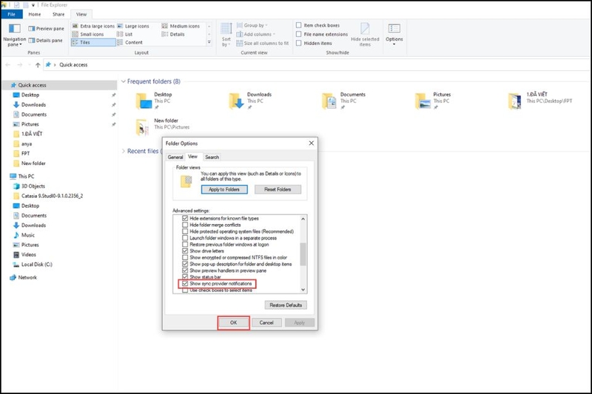Switch to the Home ribbon tab
The height and width of the screenshot is (394, 592).
tap(35, 14)
